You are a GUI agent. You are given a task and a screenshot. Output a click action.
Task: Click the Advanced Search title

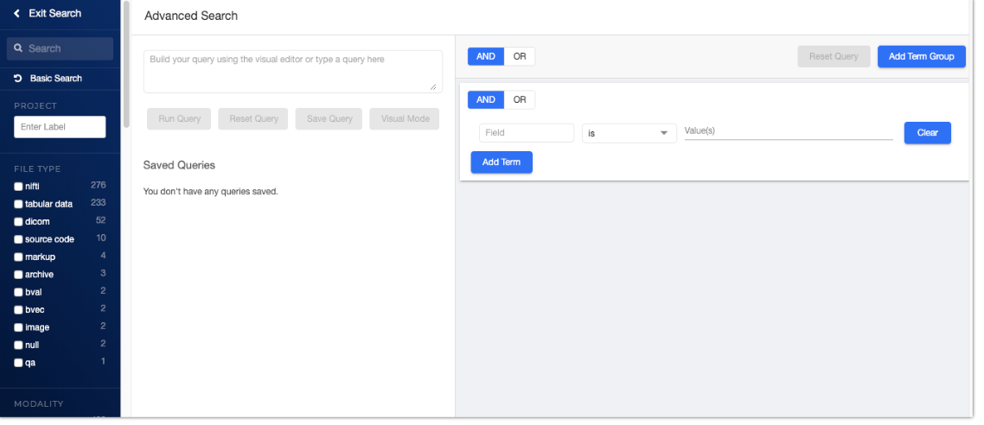click(191, 16)
